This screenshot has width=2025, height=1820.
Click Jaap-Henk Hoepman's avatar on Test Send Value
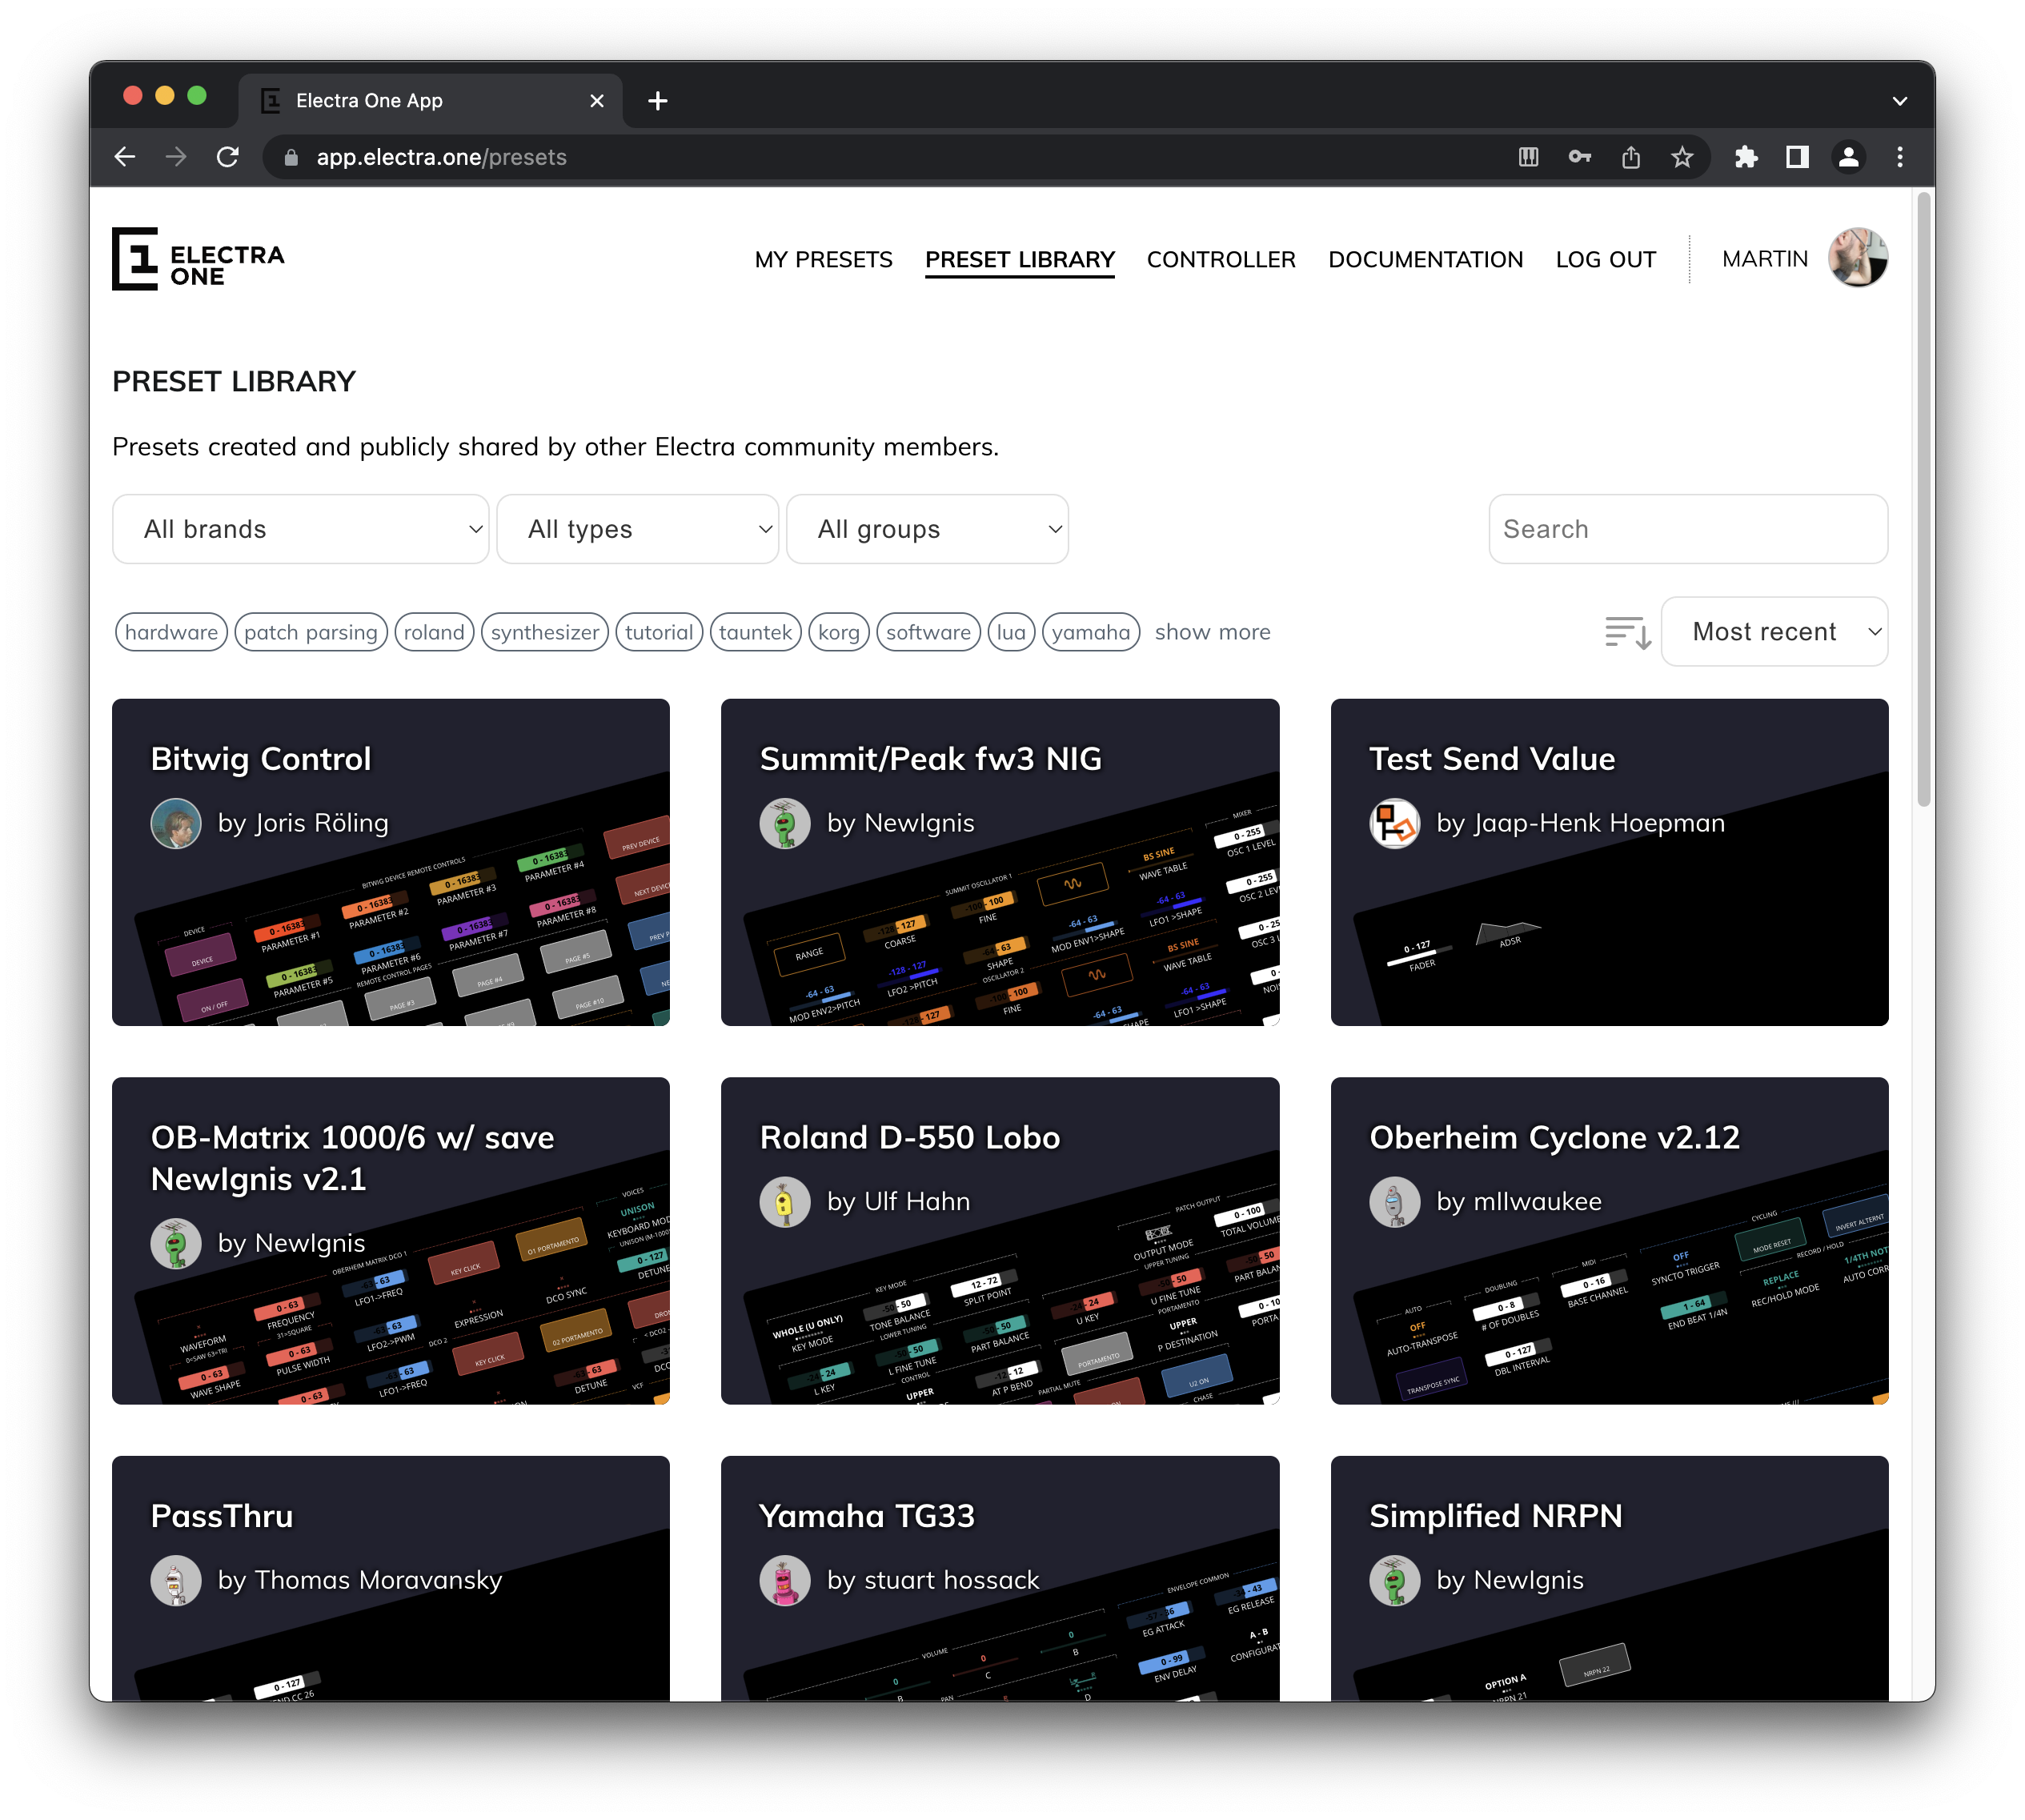click(x=1395, y=823)
